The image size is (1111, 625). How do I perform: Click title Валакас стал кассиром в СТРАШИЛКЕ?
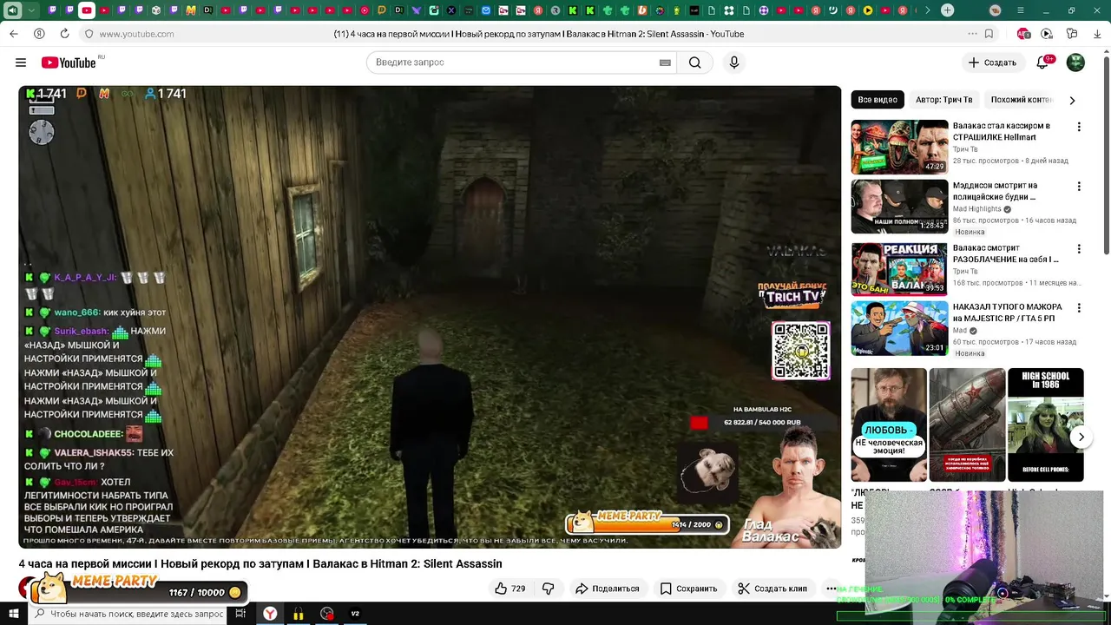[1002, 131]
